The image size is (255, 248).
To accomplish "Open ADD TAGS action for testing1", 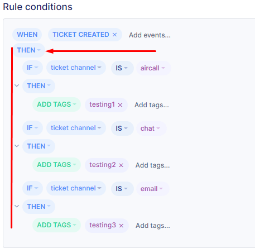I will pyautogui.click(x=56, y=104).
